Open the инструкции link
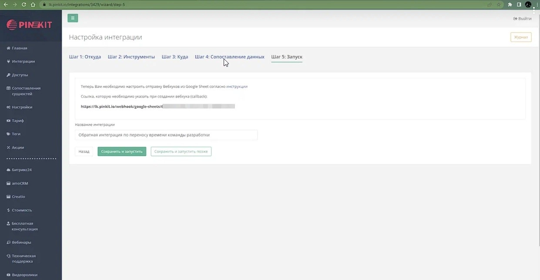The width and height of the screenshot is (540, 280). pos(237,87)
